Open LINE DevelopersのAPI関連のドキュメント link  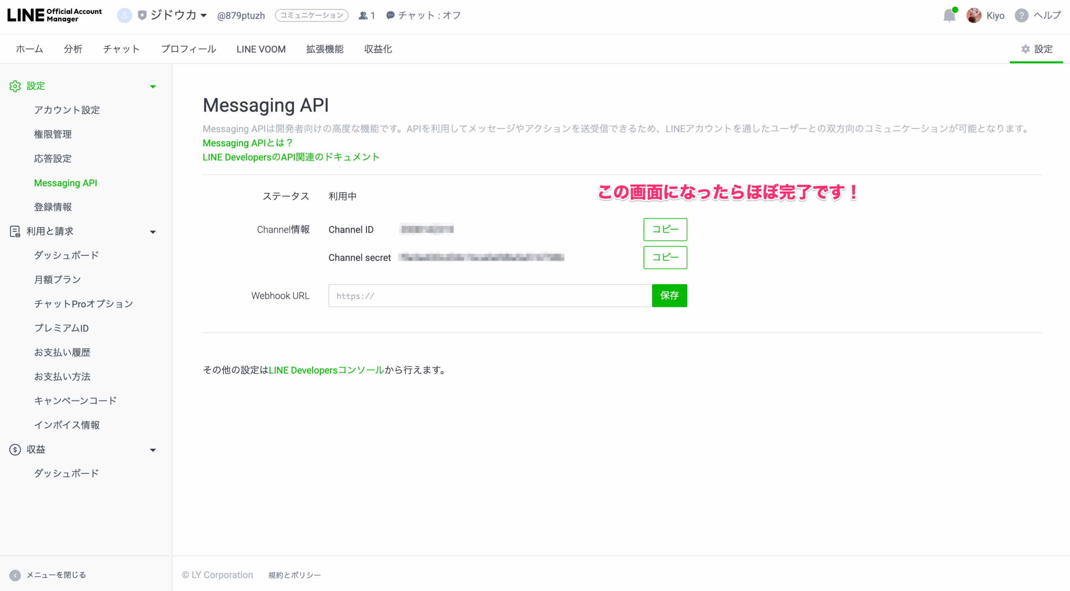291,157
